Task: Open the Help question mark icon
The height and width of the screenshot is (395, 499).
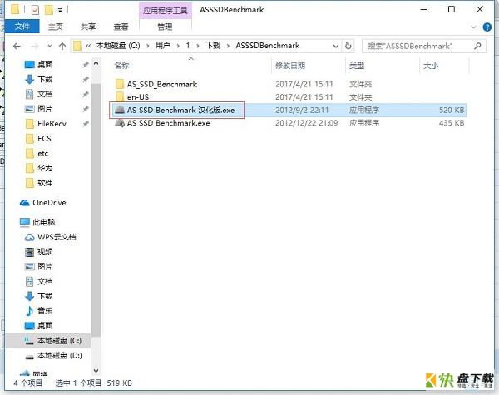Action: pos(487,27)
